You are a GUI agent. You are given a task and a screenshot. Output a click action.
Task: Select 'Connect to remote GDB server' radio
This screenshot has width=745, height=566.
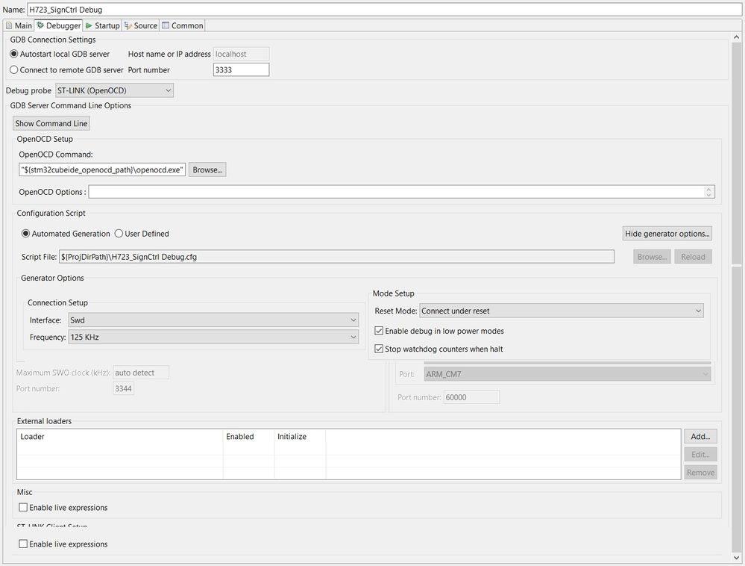pos(13,69)
